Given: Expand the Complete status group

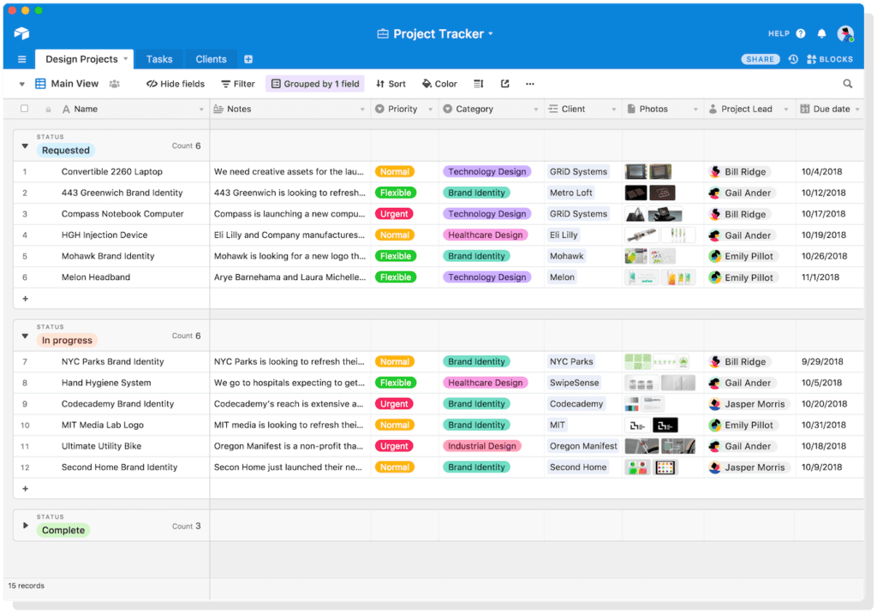Looking at the screenshot, I should [25, 526].
